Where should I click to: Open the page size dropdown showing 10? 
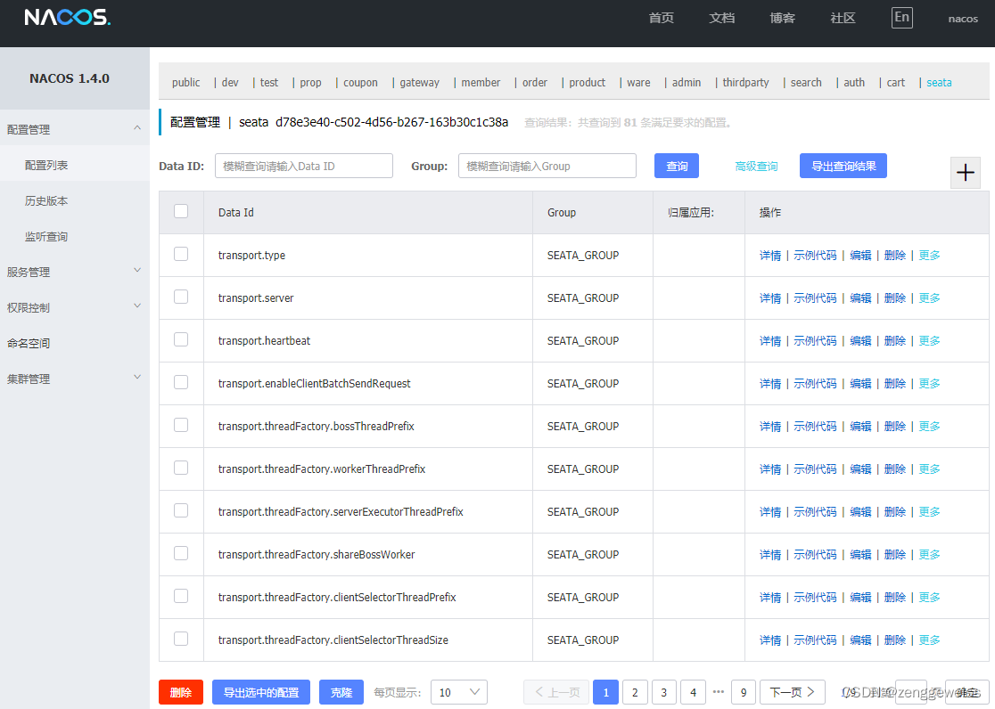pos(459,692)
